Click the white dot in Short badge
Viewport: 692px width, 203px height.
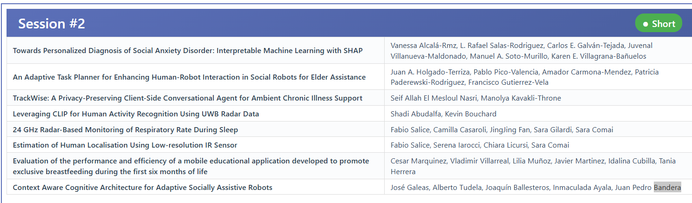(x=645, y=24)
